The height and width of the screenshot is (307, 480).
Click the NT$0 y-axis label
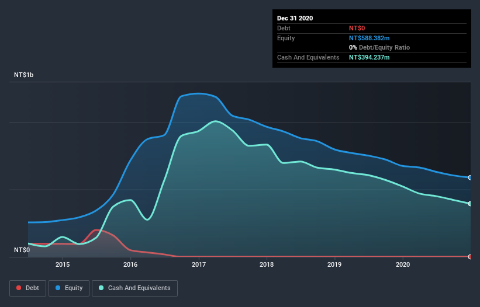22,250
